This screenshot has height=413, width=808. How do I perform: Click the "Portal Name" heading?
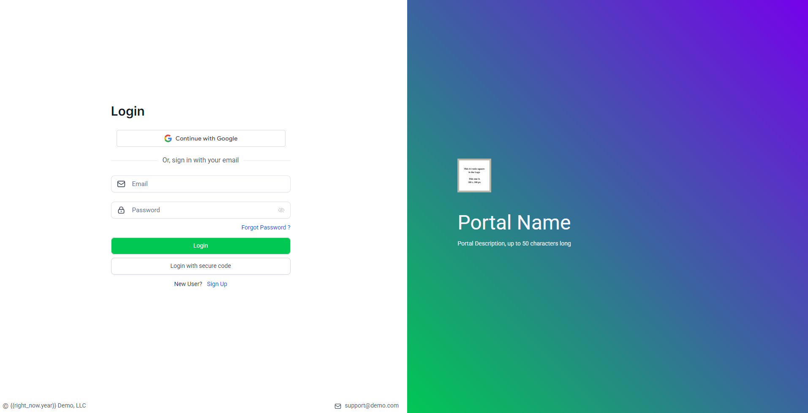514,222
